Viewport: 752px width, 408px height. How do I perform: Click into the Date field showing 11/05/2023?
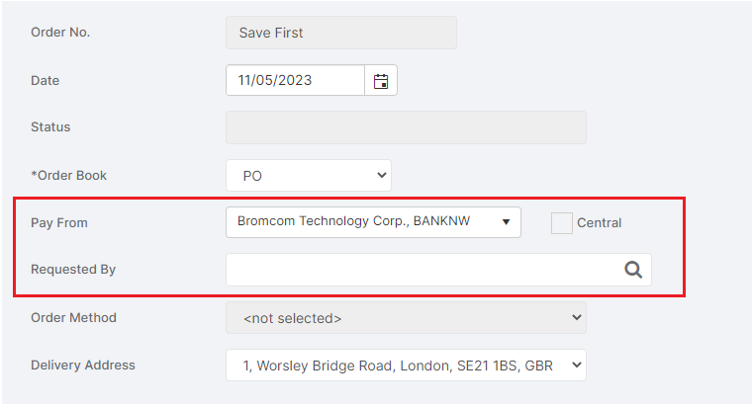click(x=296, y=80)
